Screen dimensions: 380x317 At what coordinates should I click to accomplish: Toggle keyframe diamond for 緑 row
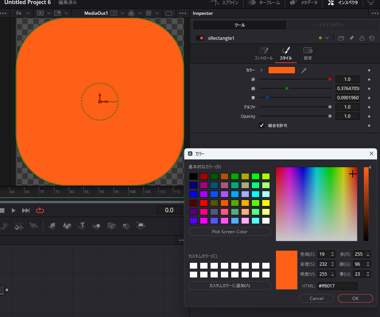[x=369, y=89]
